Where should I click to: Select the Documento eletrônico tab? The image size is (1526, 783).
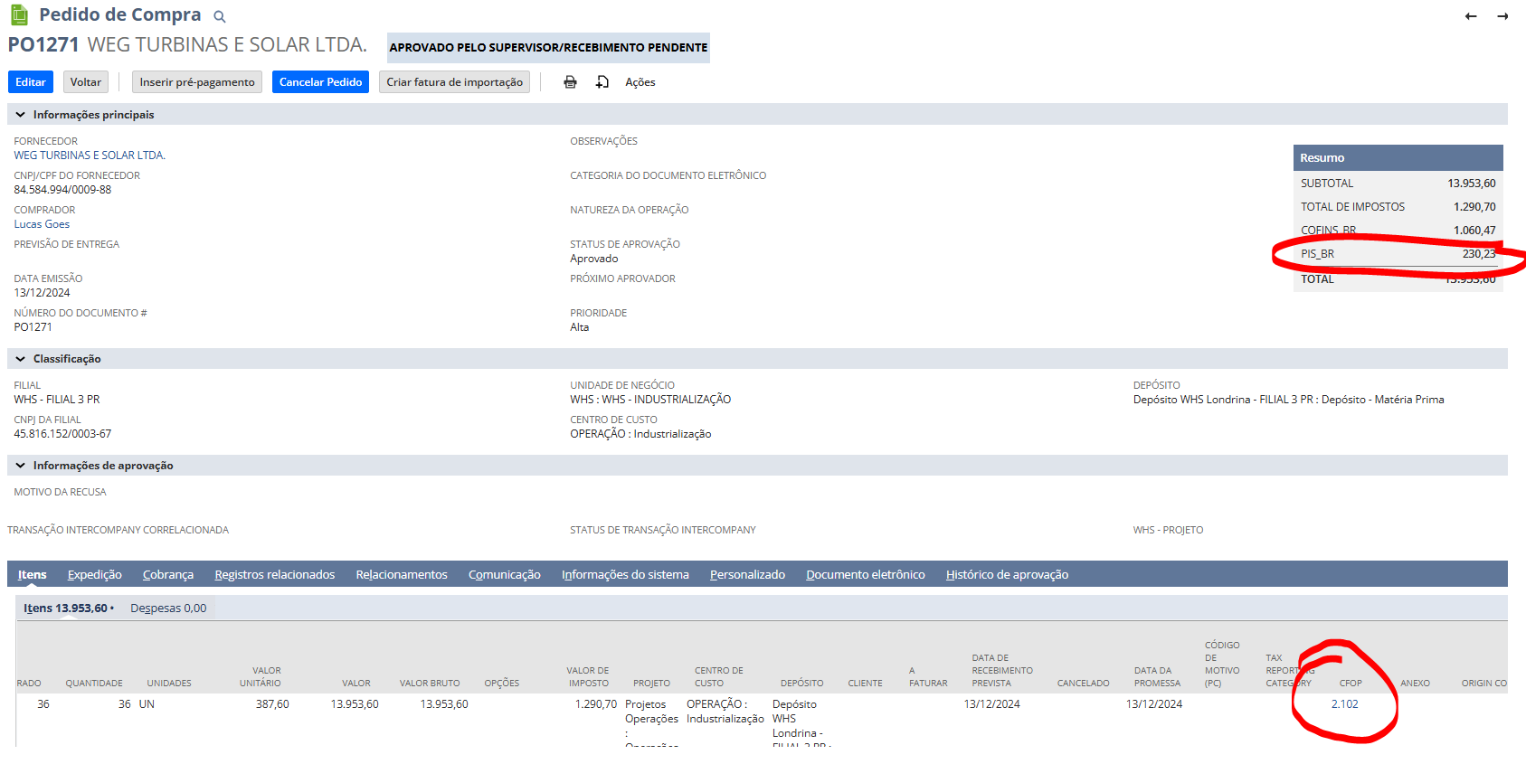click(865, 575)
